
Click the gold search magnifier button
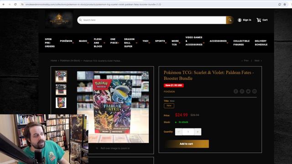230,20
